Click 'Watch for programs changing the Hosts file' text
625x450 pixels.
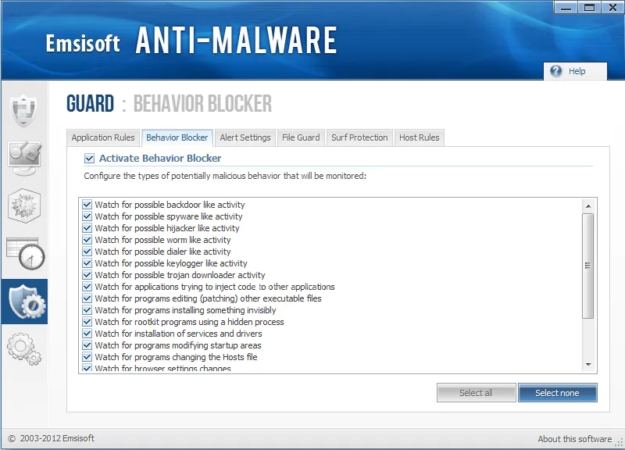[x=177, y=357]
